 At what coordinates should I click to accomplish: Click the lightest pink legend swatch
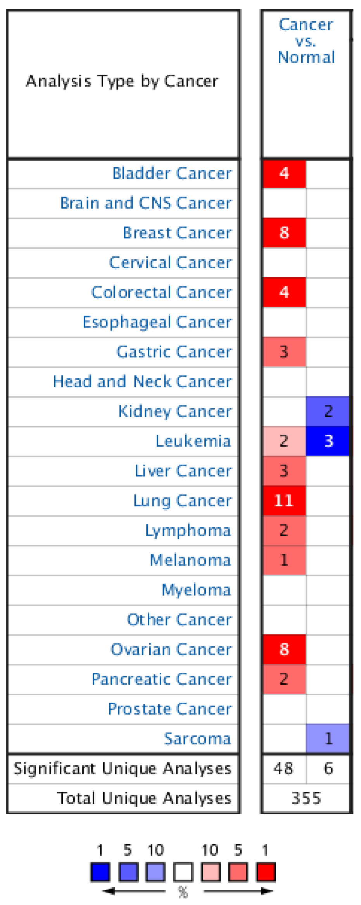coord(211,872)
